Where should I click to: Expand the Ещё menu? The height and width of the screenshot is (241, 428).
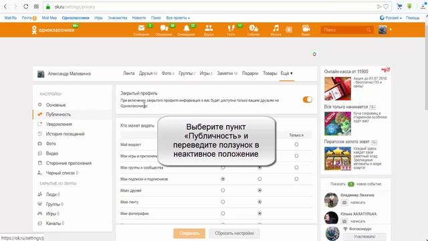pyautogui.click(x=287, y=73)
